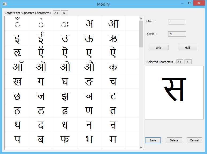Select the प character cell

(17, 139)
